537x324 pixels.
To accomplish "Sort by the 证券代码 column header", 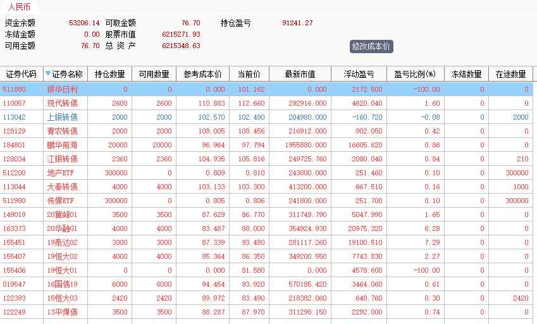I will click(22, 74).
